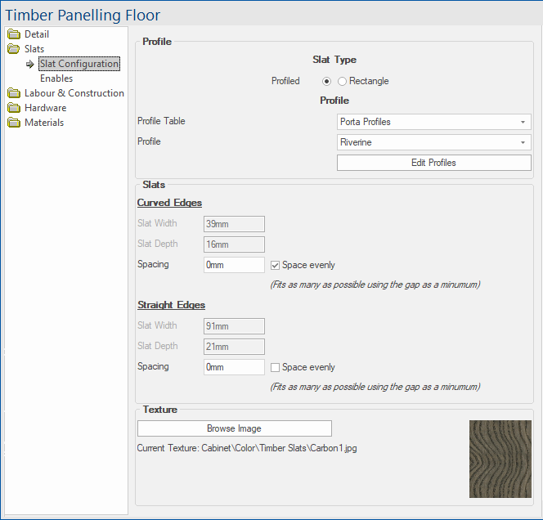Open the Materials section
This screenshot has height=520, width=543.
pyautogui.click(x=44, y=123)
